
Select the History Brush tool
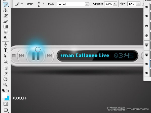pyautogui.click(x=6, y=16)
